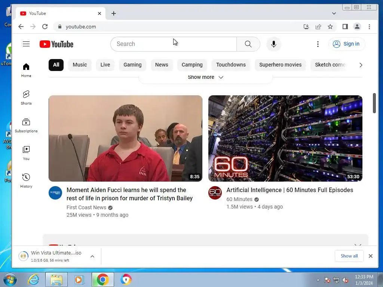Click the Sign in button
The image size is (383, 287).
click(x=347, y=44)
